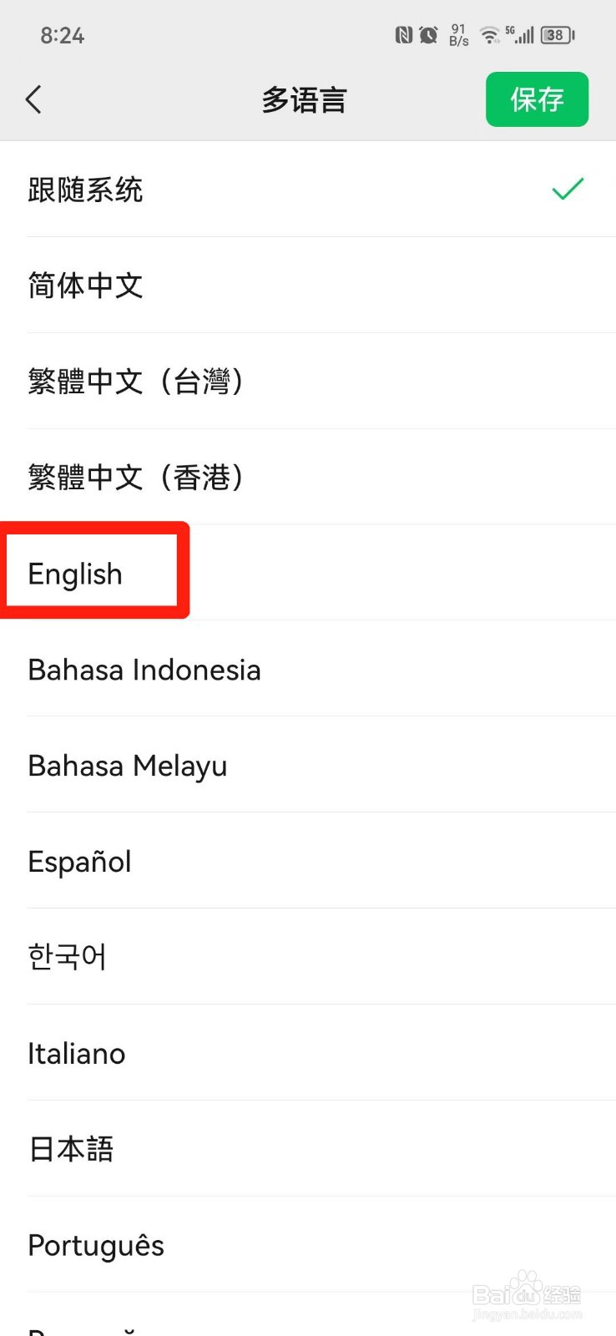
Task: Choose English as the language
Action: [x=308, y=574]
